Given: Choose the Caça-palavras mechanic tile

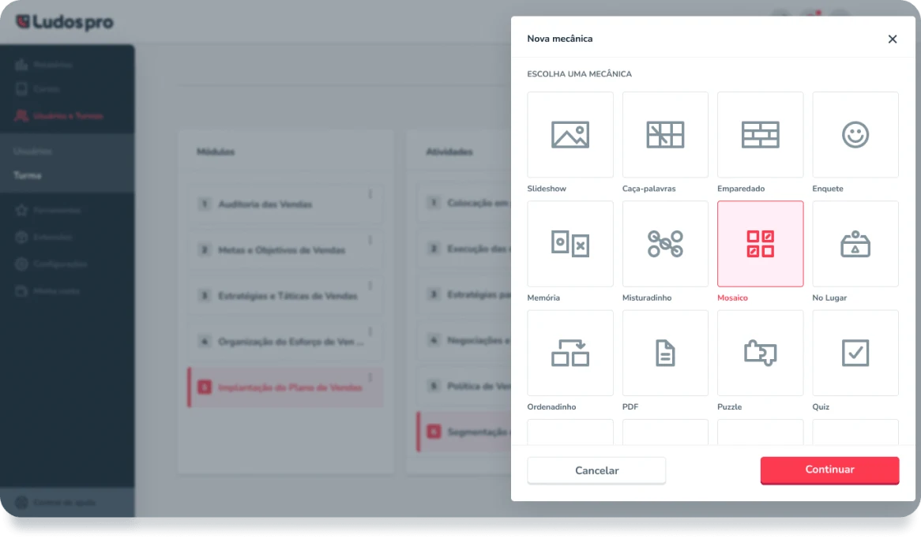Looking at the screenshot, I should coord(665,135).
